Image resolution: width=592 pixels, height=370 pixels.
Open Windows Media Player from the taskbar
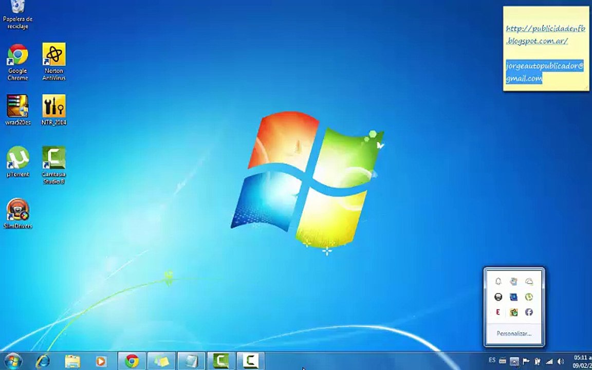point(101,361)
